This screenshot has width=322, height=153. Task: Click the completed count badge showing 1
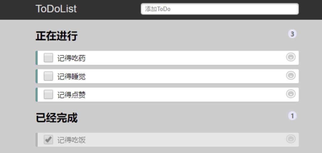tap(292, 116)
